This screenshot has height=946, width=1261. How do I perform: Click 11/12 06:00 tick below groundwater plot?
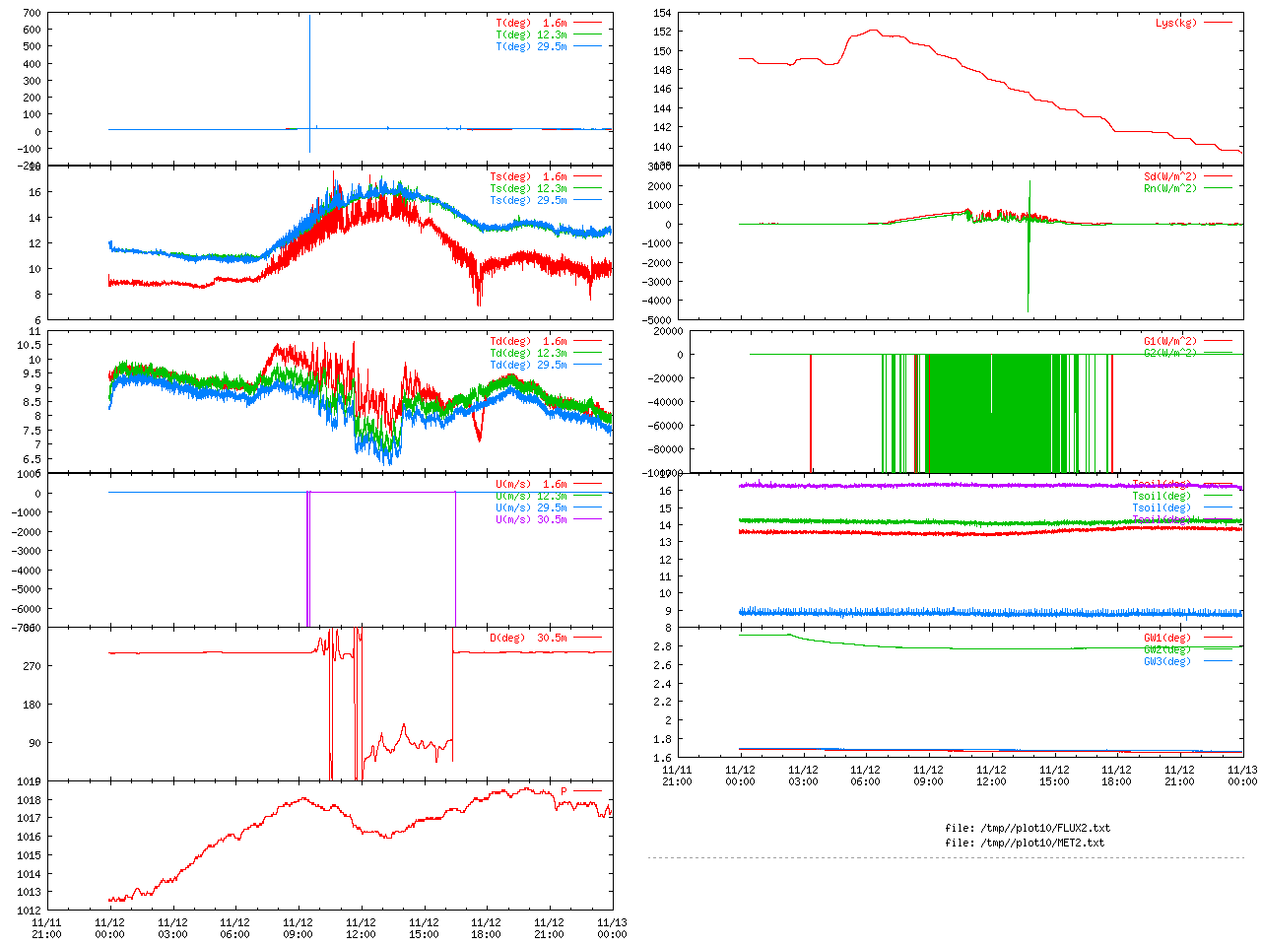[865, 776]
